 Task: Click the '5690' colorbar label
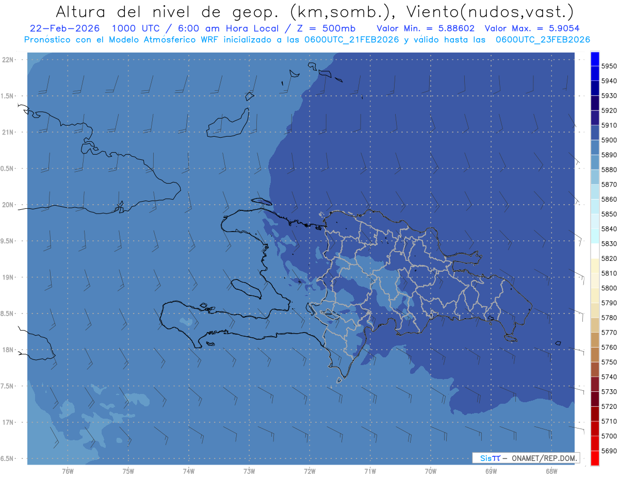click(609, 451)
